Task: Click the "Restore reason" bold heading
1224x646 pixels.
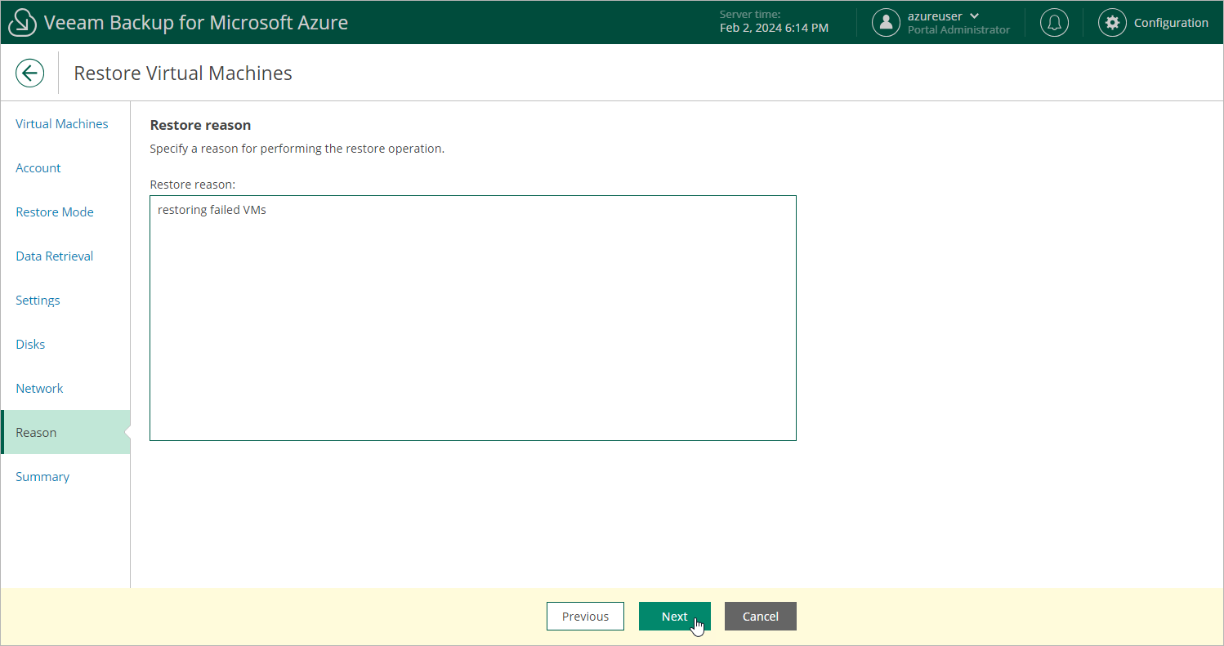Action: 200,125
